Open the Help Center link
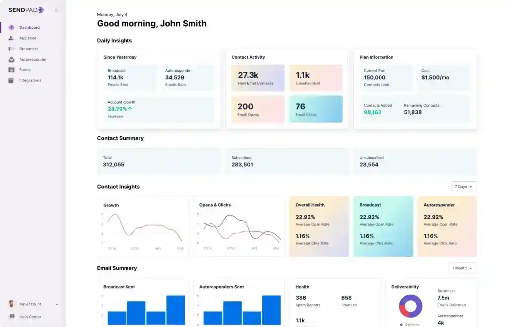The image size is (508, 327). tap(30, 317)
